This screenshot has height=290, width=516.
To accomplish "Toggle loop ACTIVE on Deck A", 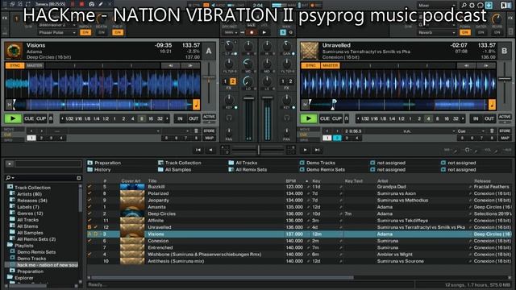I will (209, 117).
